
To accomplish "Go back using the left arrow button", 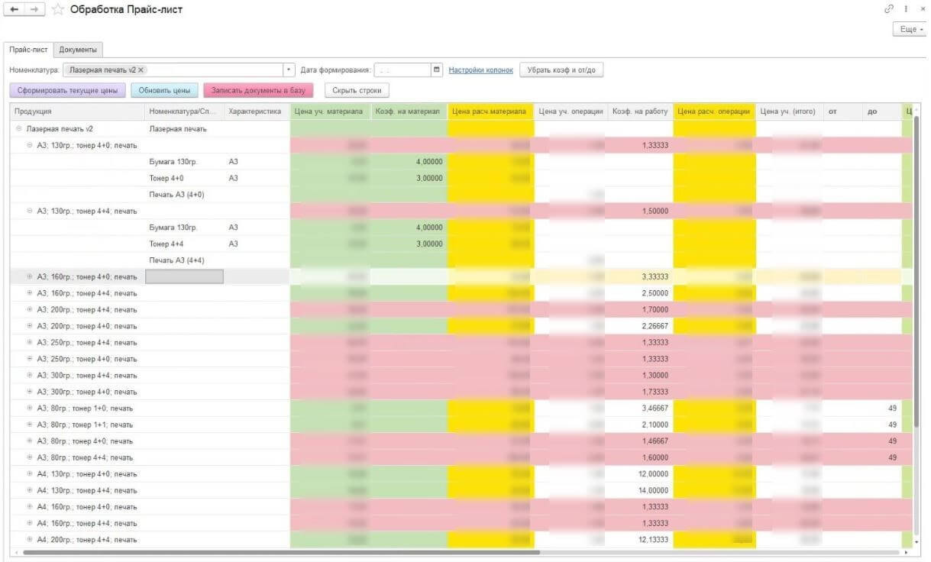I will point(15,10).
